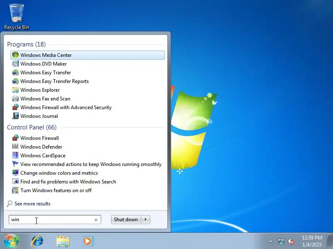
Task: Select the Windows Journal text
Action: (x=39, y=116)
